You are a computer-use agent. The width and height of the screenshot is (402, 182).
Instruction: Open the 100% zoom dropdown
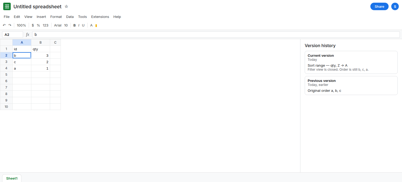click(21, 25)
